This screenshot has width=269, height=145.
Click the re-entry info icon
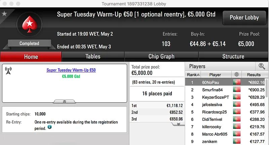(x=50, y=127)
